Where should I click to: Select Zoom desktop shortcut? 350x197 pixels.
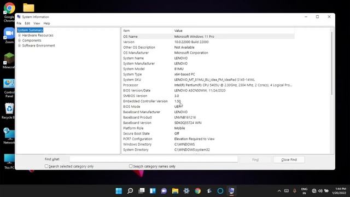[x=9, y=36]
